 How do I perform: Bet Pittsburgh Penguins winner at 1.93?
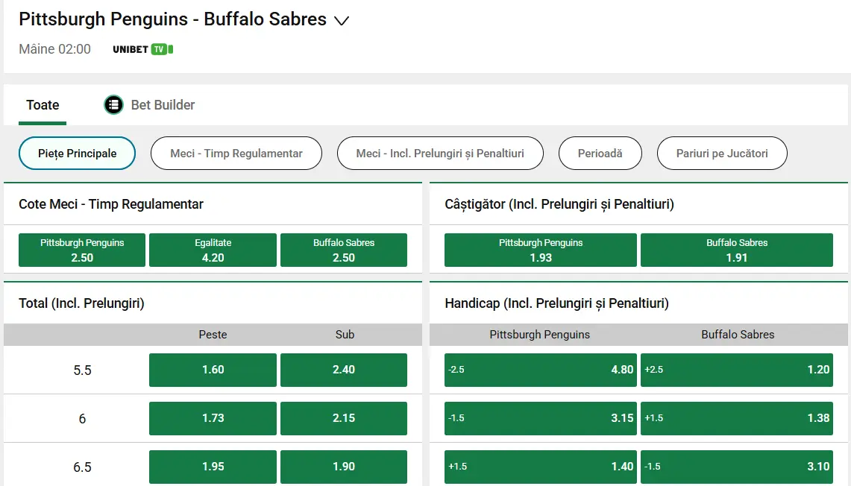click(x=540, y=250)
